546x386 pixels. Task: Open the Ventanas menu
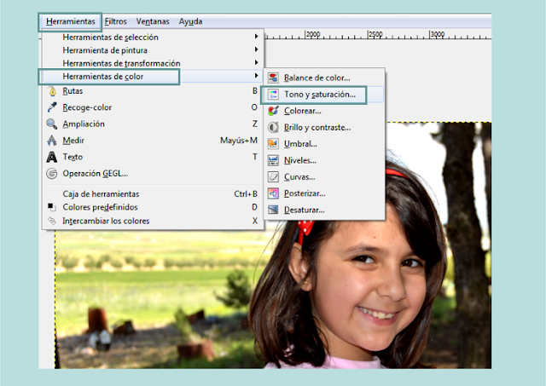coord(153,21)
